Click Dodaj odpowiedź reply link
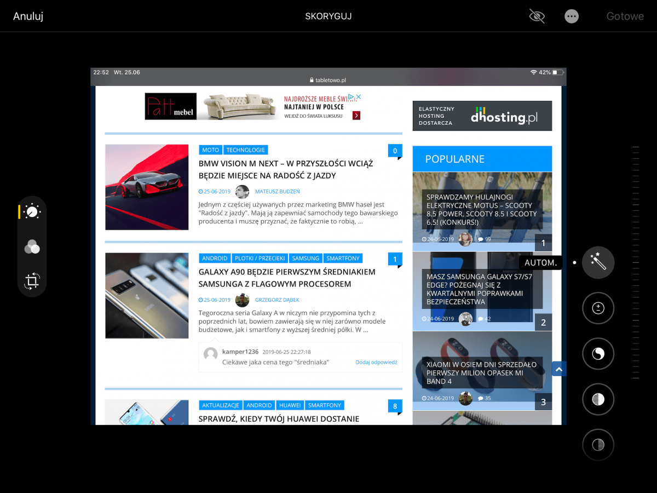Viewport: 657px width, 493px height. [x=376, y=362]
